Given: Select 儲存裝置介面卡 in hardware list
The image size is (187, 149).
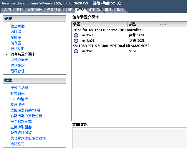Looking at the screenshot, I should point(23,54).
